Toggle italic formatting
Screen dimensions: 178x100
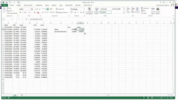pos(23,12)
